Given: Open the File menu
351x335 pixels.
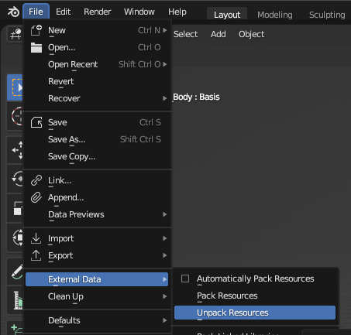Looking at the screenshot, I should pyautogui.click(x=36, y=12).
